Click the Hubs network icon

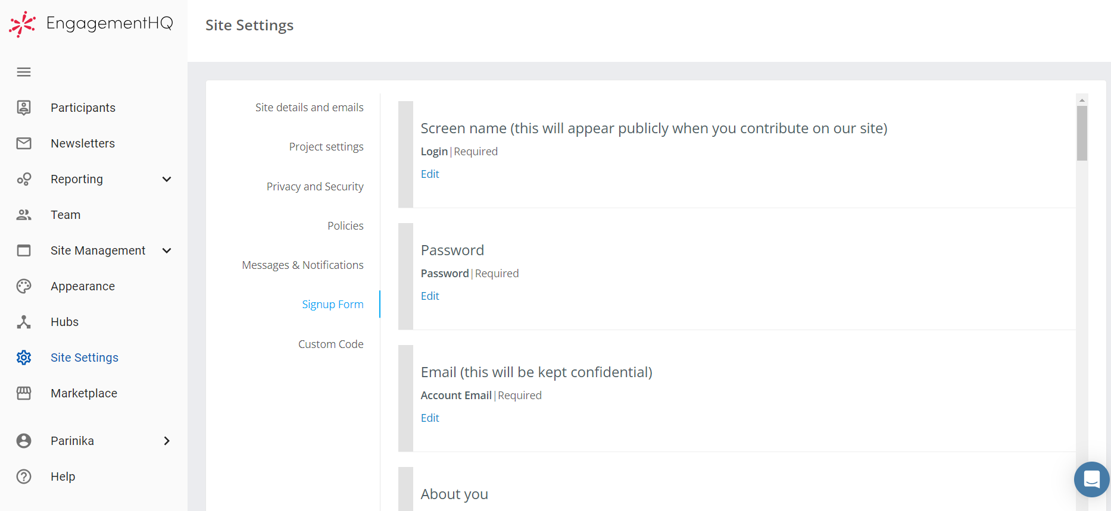tap(24, 322)
